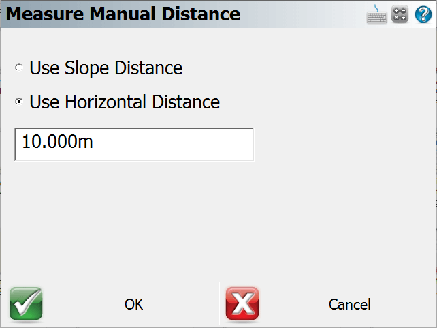437x328 pixels.
Task: Focus the 10.000m distance input field
Action: coord(134,145)
